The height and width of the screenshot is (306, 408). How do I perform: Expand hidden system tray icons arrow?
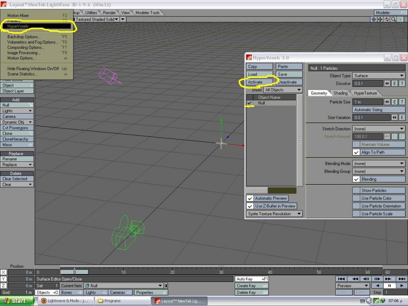point(369,301)
